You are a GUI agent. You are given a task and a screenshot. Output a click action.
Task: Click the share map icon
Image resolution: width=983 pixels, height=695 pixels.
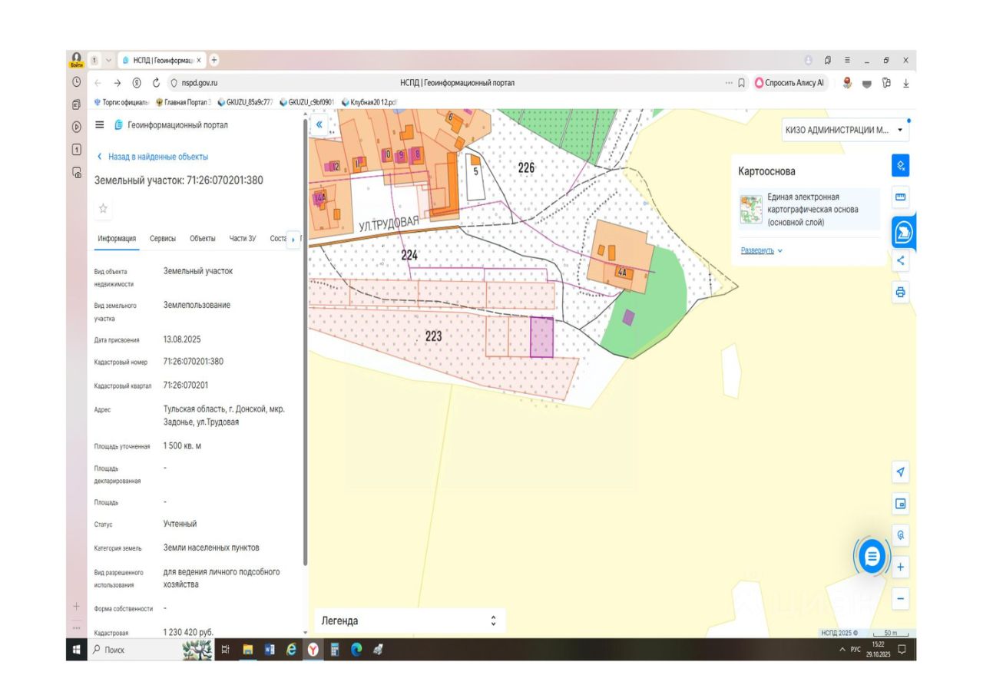coord(901,260)
